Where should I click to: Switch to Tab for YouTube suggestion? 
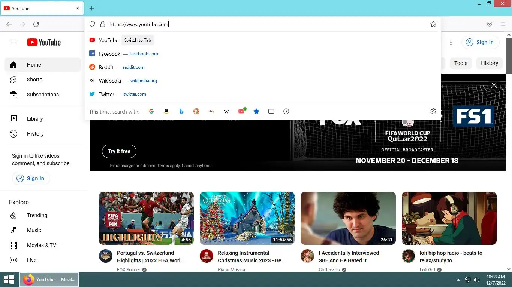138,40
